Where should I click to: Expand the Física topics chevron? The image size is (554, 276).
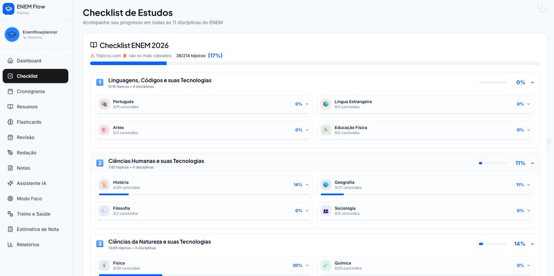coord(307,265)
